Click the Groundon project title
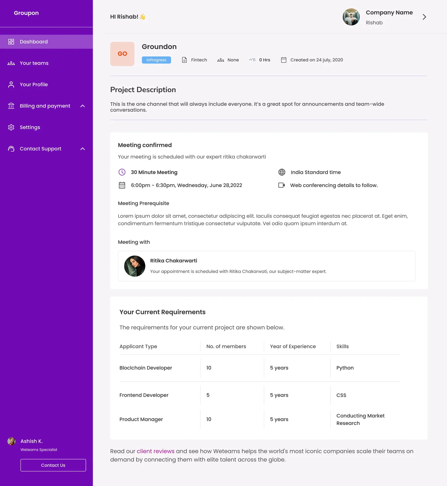This screenshot has height=486, width=447. 159,47
